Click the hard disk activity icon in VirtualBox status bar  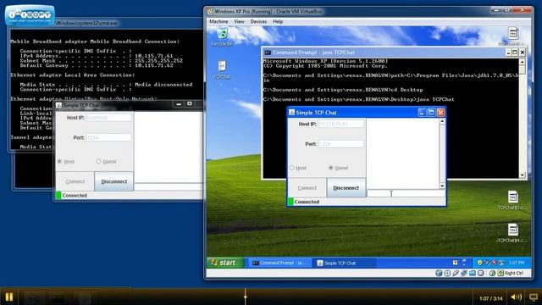(x=439, y=273)
